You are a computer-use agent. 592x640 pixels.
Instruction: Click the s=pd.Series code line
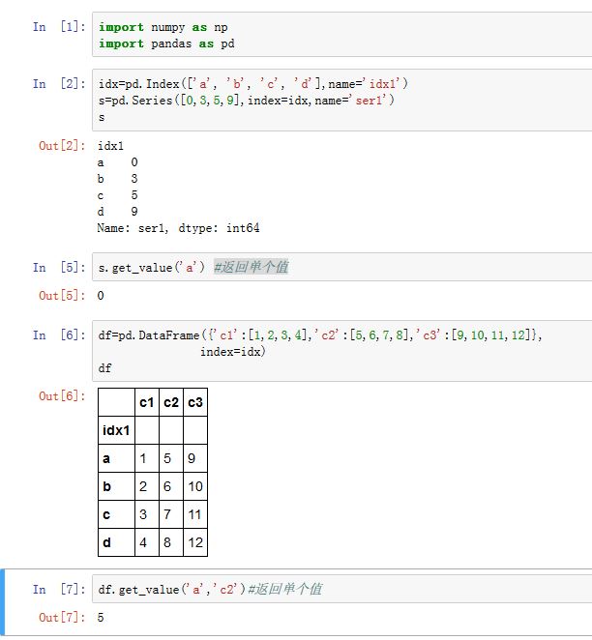[246, 101]
